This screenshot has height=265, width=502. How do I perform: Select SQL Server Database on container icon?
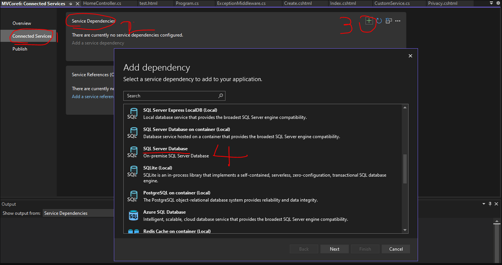(x=132, y=133)
